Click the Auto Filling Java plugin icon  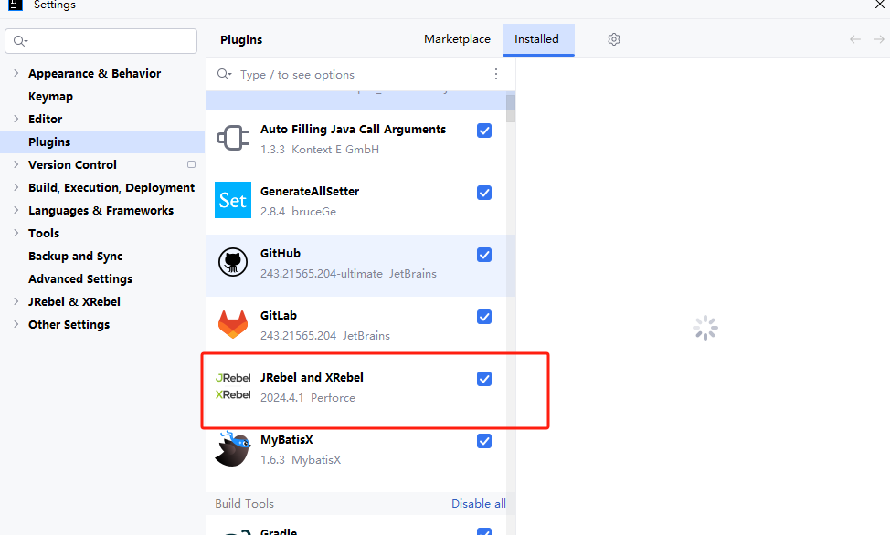tap(232, 139)
